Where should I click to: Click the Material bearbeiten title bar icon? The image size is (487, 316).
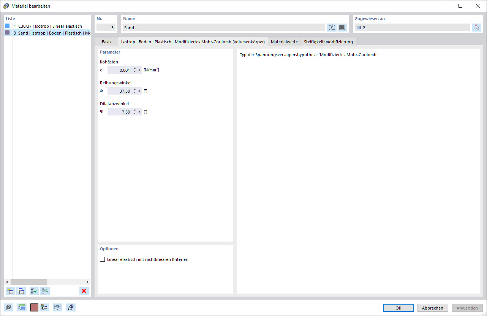pos(6,6)
